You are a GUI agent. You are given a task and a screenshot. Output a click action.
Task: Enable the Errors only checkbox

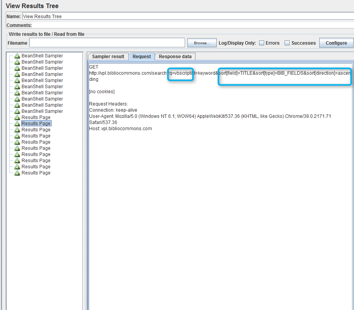pos(261,43)
